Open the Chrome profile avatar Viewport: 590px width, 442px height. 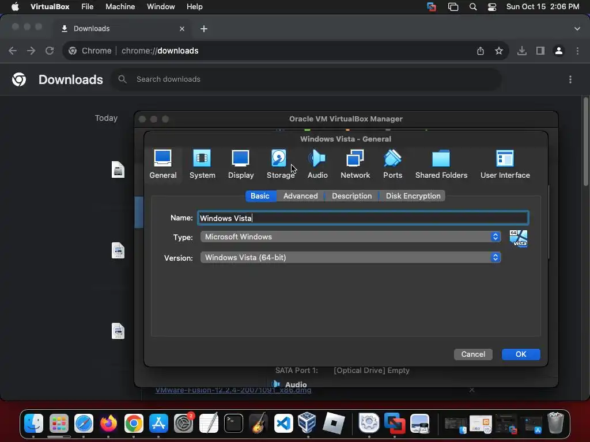(x=559, y=51)
